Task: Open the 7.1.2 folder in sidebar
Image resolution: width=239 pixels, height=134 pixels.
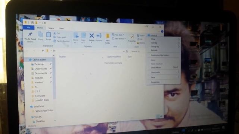Action: pos(37,91)
